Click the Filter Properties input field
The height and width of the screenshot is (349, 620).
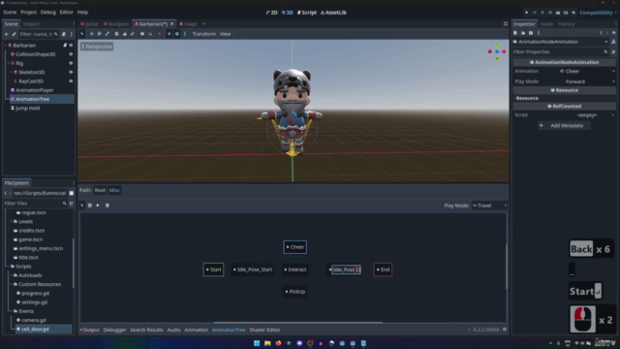tap(561, 51)
